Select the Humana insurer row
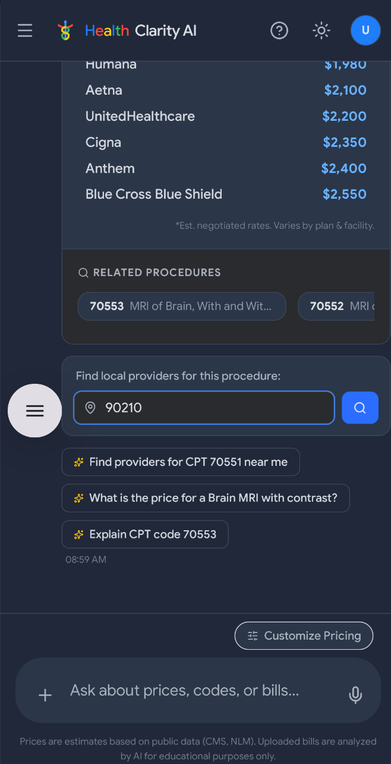The width and height of the screenshot is (391, 764). [226, 64]
